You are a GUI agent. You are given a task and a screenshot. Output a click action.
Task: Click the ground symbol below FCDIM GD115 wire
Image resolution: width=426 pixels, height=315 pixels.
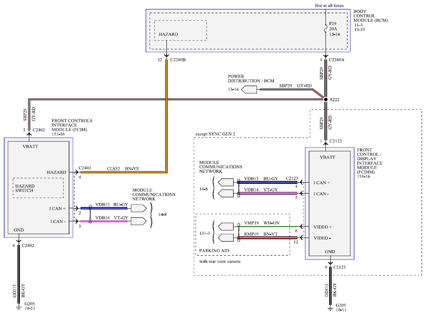[x=330, y=308]
